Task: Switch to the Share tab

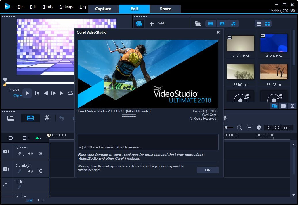Action: click(x=165, y=9)
